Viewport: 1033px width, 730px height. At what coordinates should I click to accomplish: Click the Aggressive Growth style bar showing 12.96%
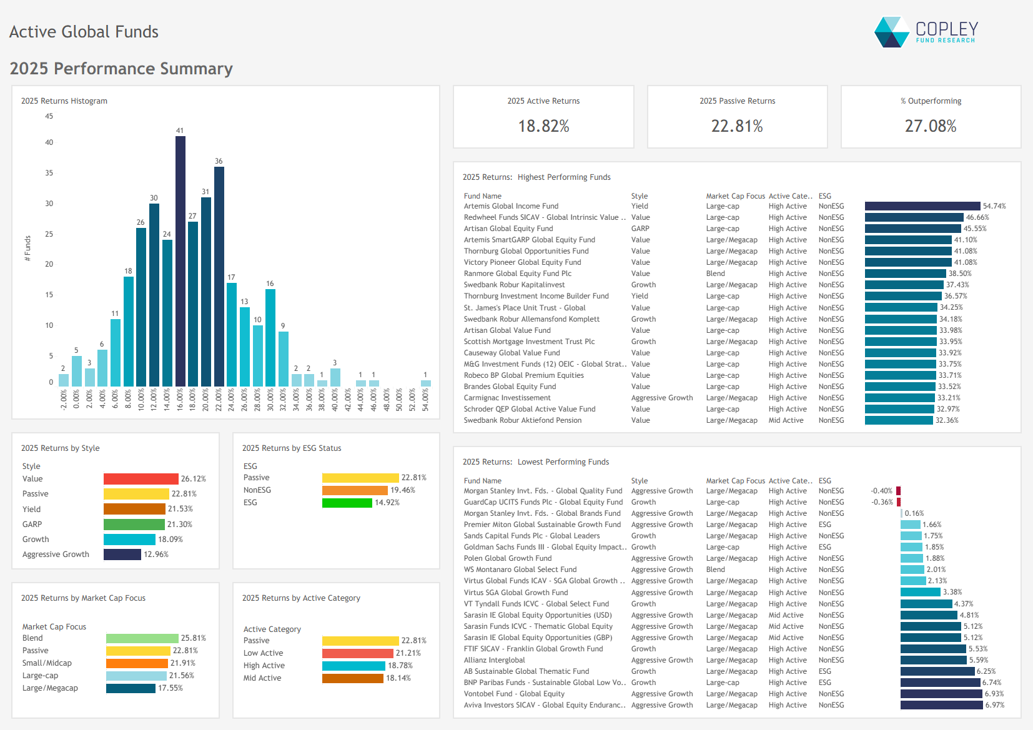coord(122,555)
